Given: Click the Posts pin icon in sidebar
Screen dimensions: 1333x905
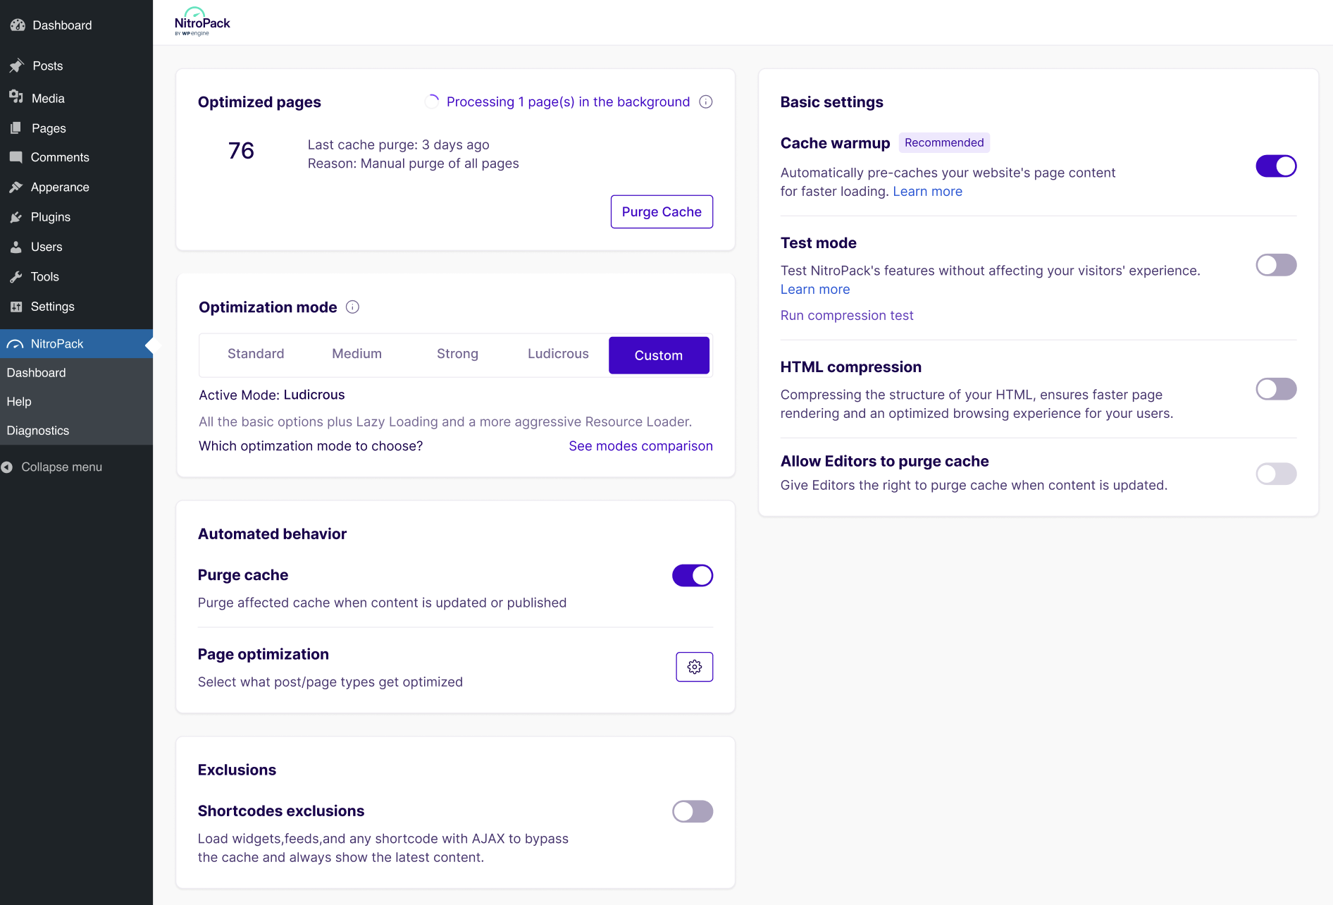Looking at the screenshot, I should (17, 66).
